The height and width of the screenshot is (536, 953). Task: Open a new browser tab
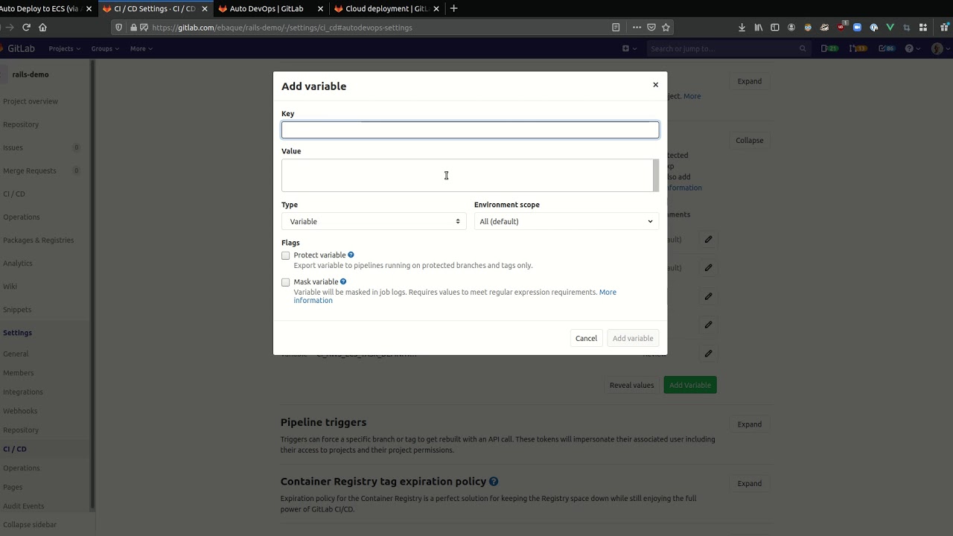pos(454,9)
